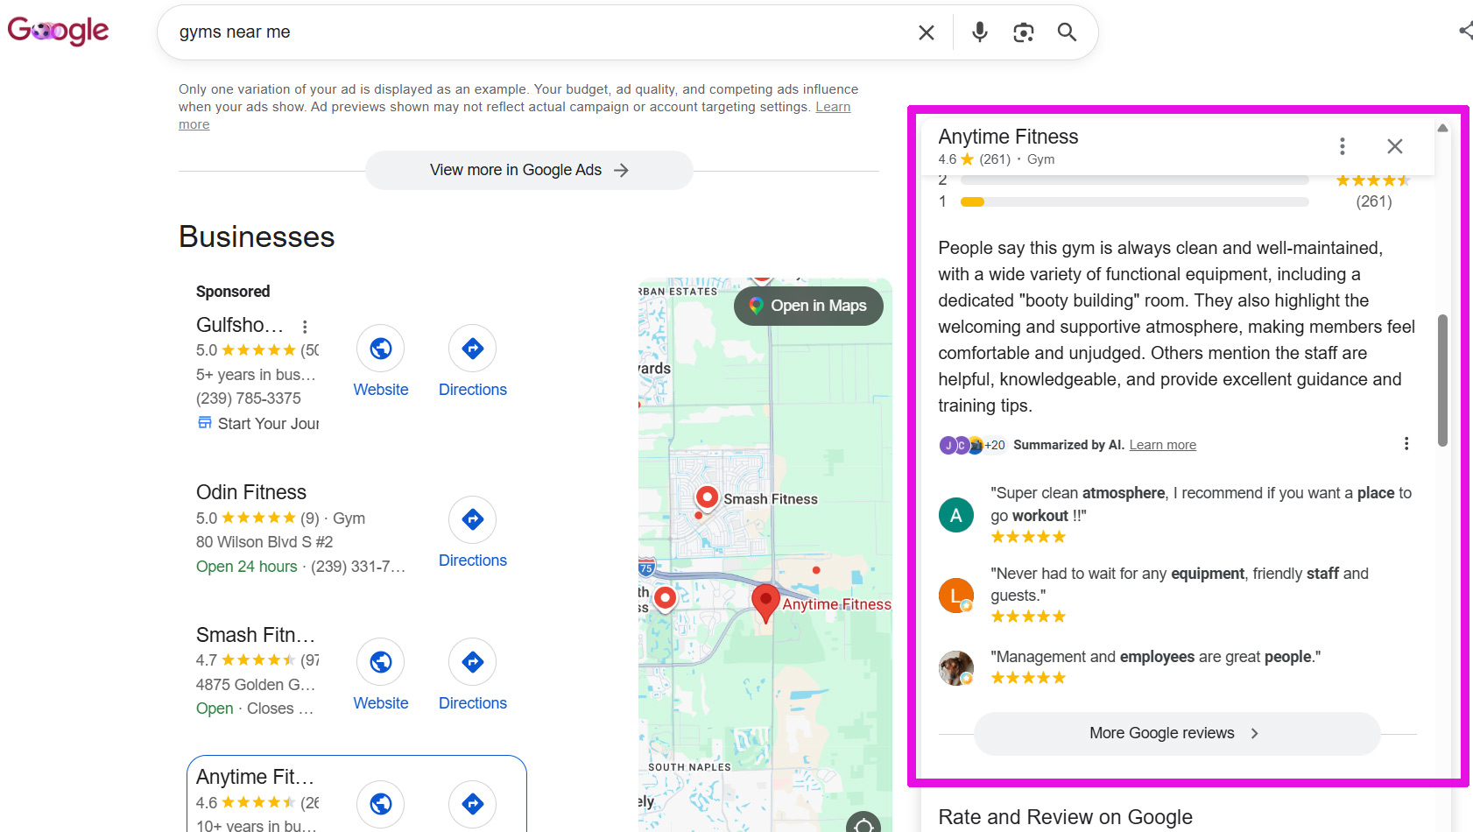
Task: Close the Anytime Fitness details panel
Action: pyautogui.click(x=1395, y=146)
